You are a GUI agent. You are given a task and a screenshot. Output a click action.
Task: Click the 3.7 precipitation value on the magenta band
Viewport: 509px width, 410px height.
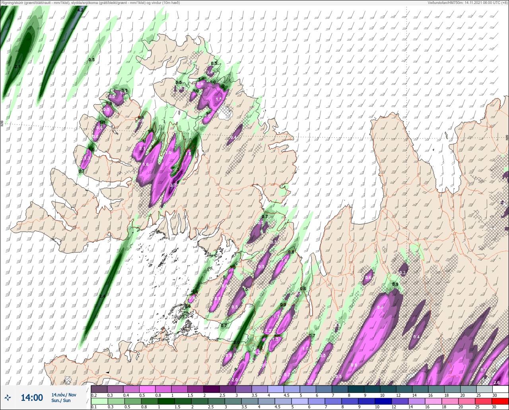pos(173,185)
